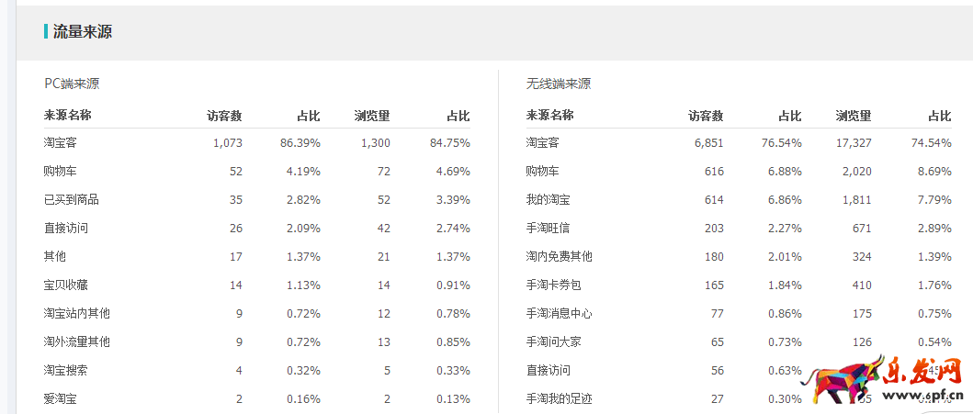Open 爱淘宝 source row

point(62,398)
